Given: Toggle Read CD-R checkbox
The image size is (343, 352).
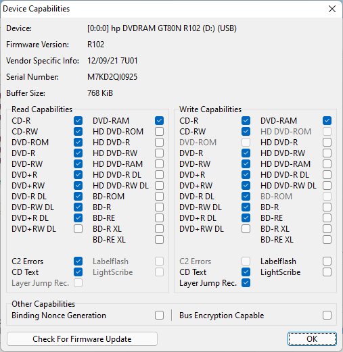Looking at the screenshot, I should click(x=78, y=120).
